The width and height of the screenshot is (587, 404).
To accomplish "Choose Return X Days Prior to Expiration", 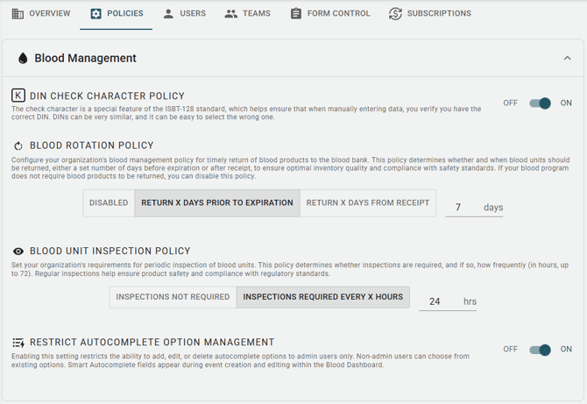I will tap(217, 203).
